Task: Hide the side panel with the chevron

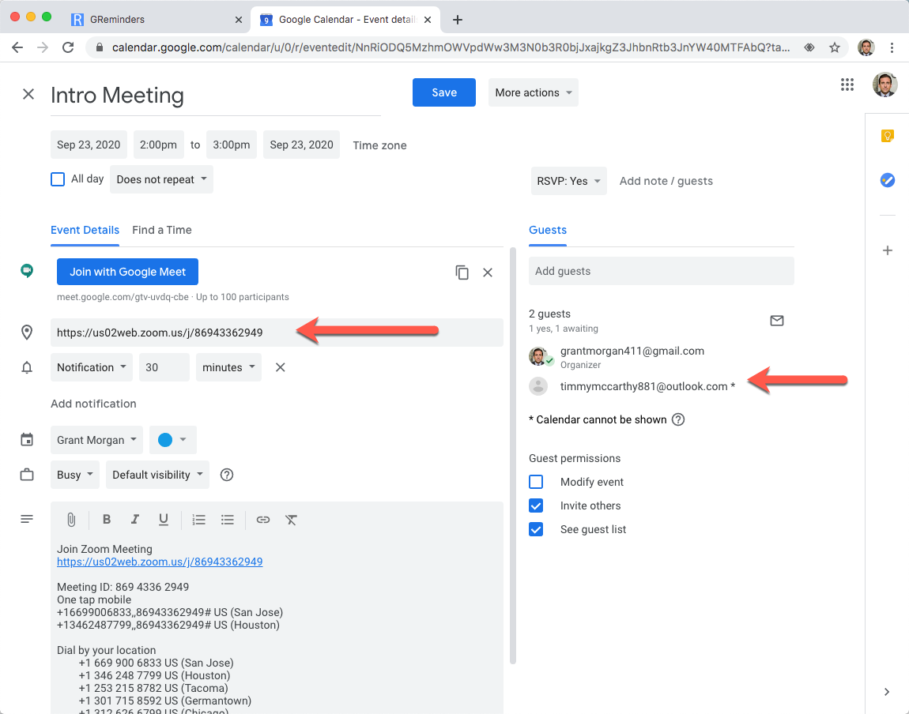Action: (886, 691)
